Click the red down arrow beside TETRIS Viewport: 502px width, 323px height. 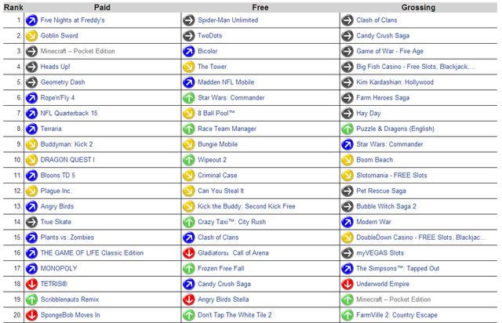(x=31, y=284)
